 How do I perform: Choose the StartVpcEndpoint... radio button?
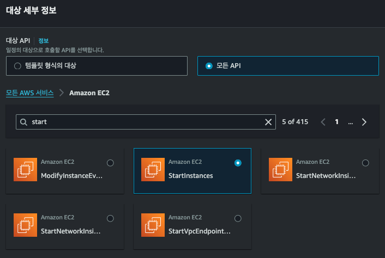(238, 218)
